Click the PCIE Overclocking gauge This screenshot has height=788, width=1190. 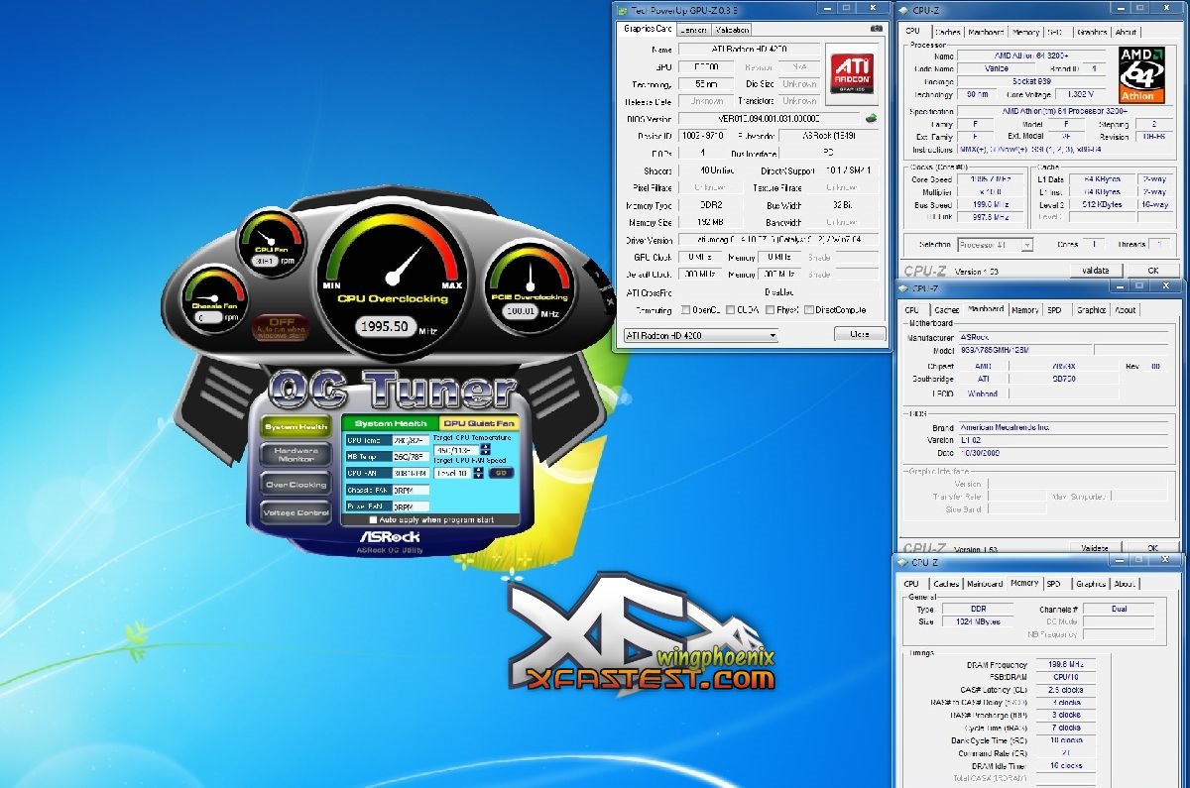point(529,285)
